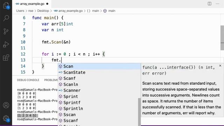Click first terminal output [0 0 0 0 0]

[27, 93]
